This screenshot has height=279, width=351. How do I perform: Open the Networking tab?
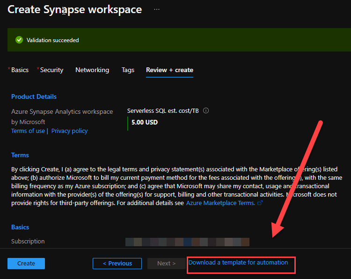pos(92,70)
